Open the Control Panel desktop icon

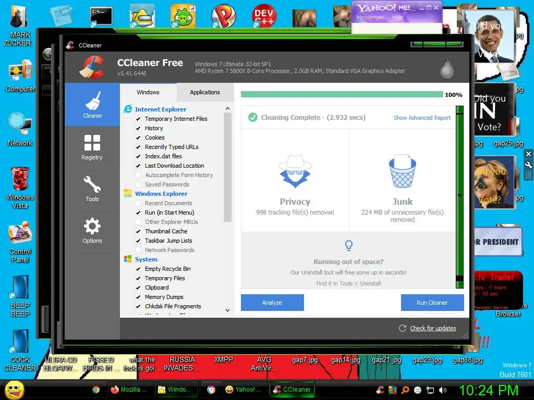[x=20, y=242]
